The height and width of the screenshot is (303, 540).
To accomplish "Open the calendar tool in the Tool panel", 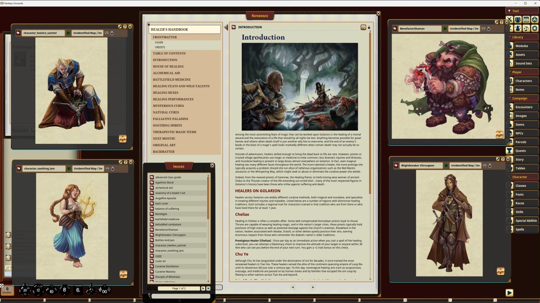I will pos(526,20).
